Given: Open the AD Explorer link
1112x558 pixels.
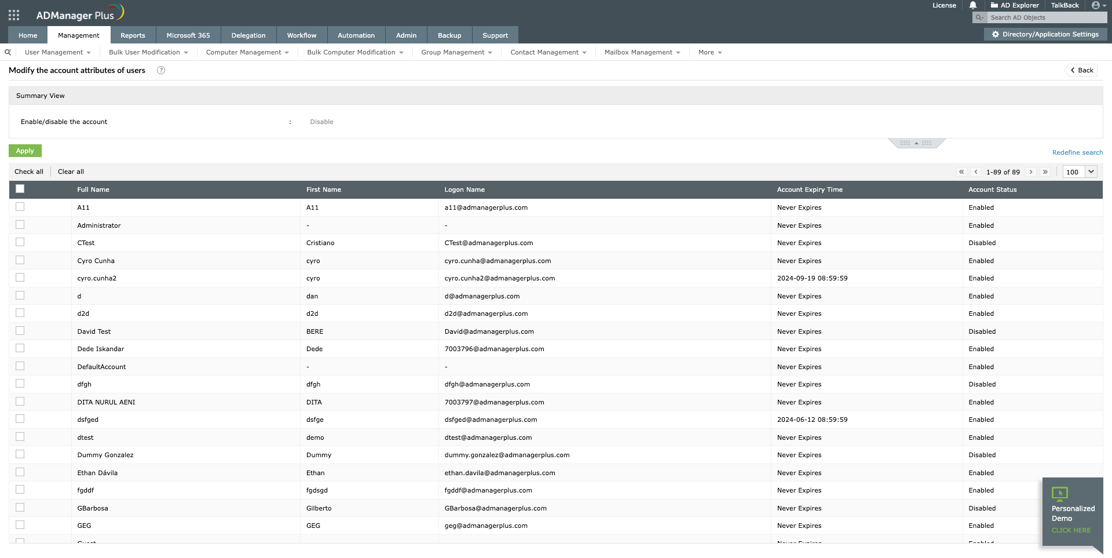Looking at the screenshot, I should [x=1015, y=5].
